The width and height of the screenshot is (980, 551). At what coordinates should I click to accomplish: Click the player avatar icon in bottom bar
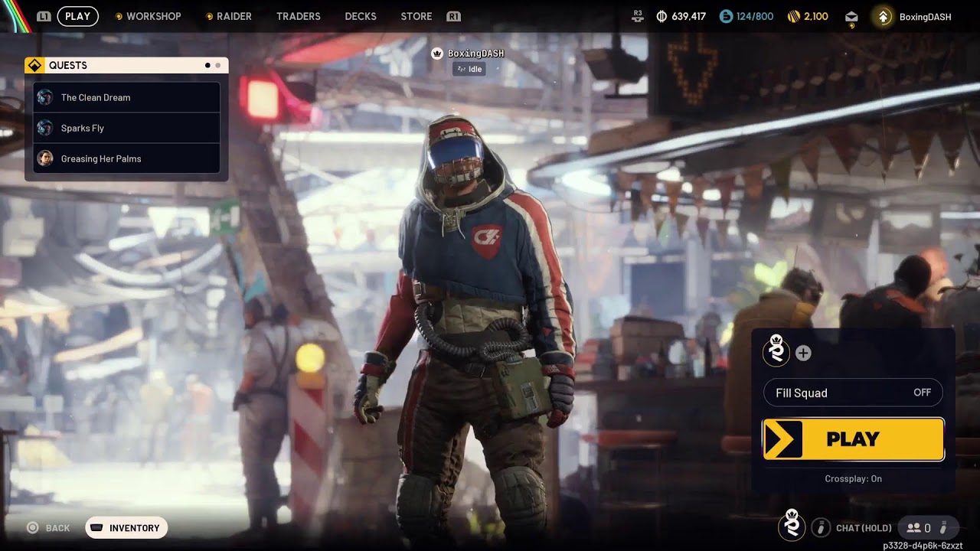click(x=792, y=525)
